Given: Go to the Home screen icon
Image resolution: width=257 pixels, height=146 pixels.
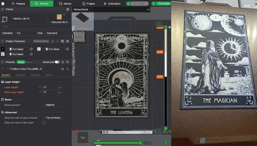Looking at the screenshot, I should pyautogui.click(x=3, y=4).
